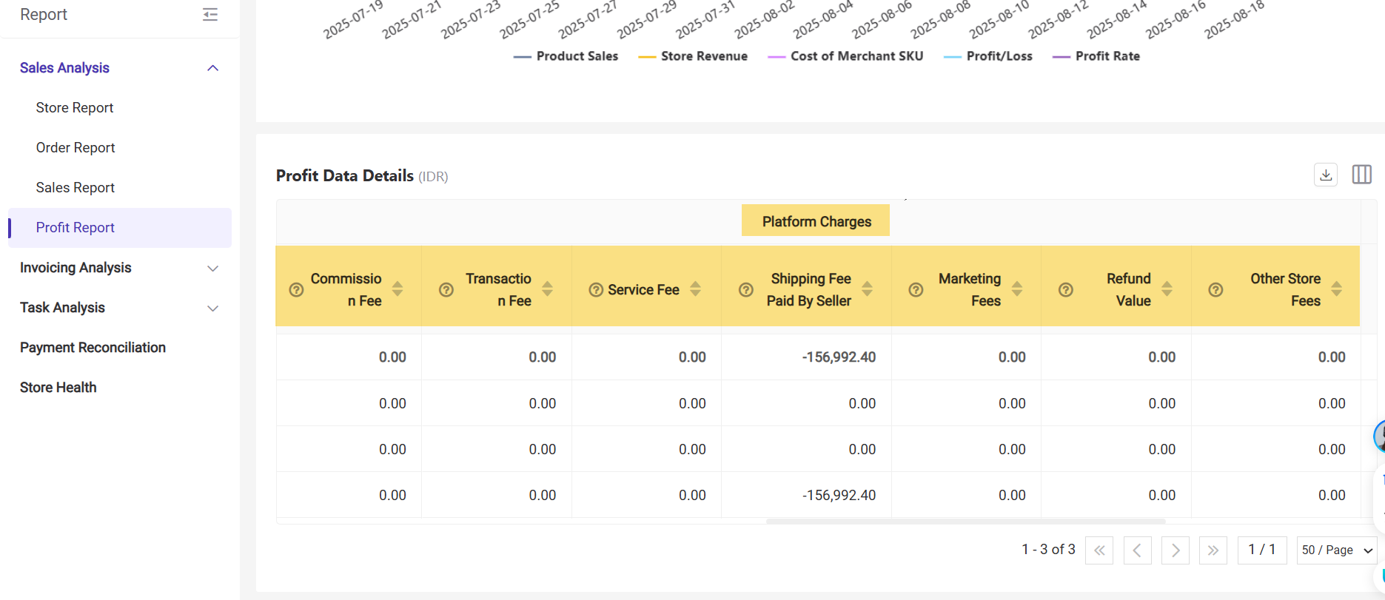Show help for Commission Fee column
This screenshot has width=1385, height=600.
[296, 290]
